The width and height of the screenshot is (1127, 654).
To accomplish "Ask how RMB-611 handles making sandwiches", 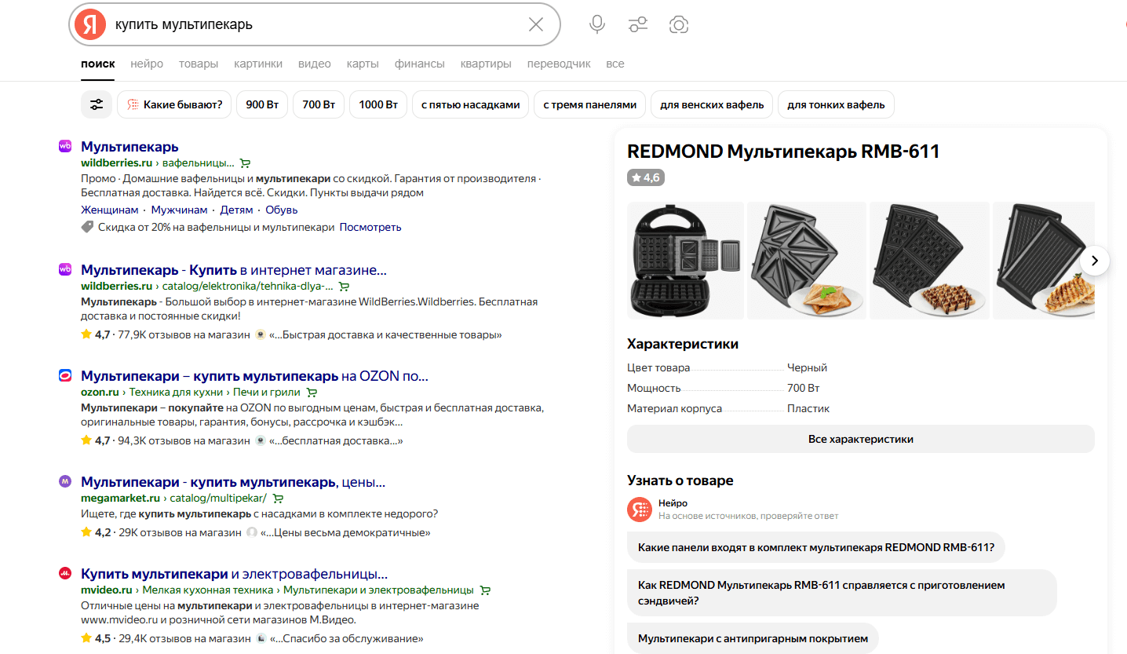I will coord(842,593).
